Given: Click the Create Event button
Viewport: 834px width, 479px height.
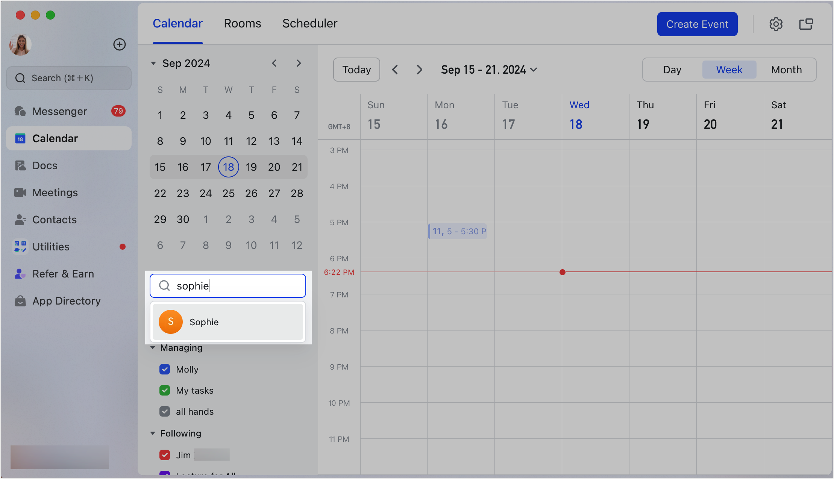Looking at the screenshot, I should tap(697, 24).
